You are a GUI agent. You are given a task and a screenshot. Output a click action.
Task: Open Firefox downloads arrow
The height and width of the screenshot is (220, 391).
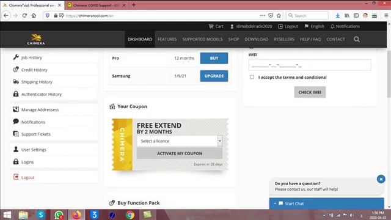coord(338,15)
